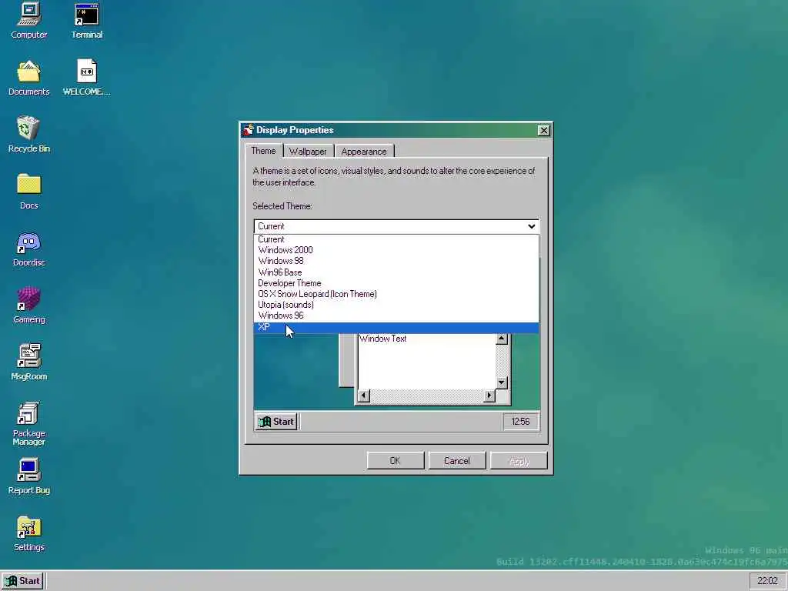This screenshot has height=591, width=788.
Task: Choose the Developer Theme option
Action: click(x=396, y=283)
